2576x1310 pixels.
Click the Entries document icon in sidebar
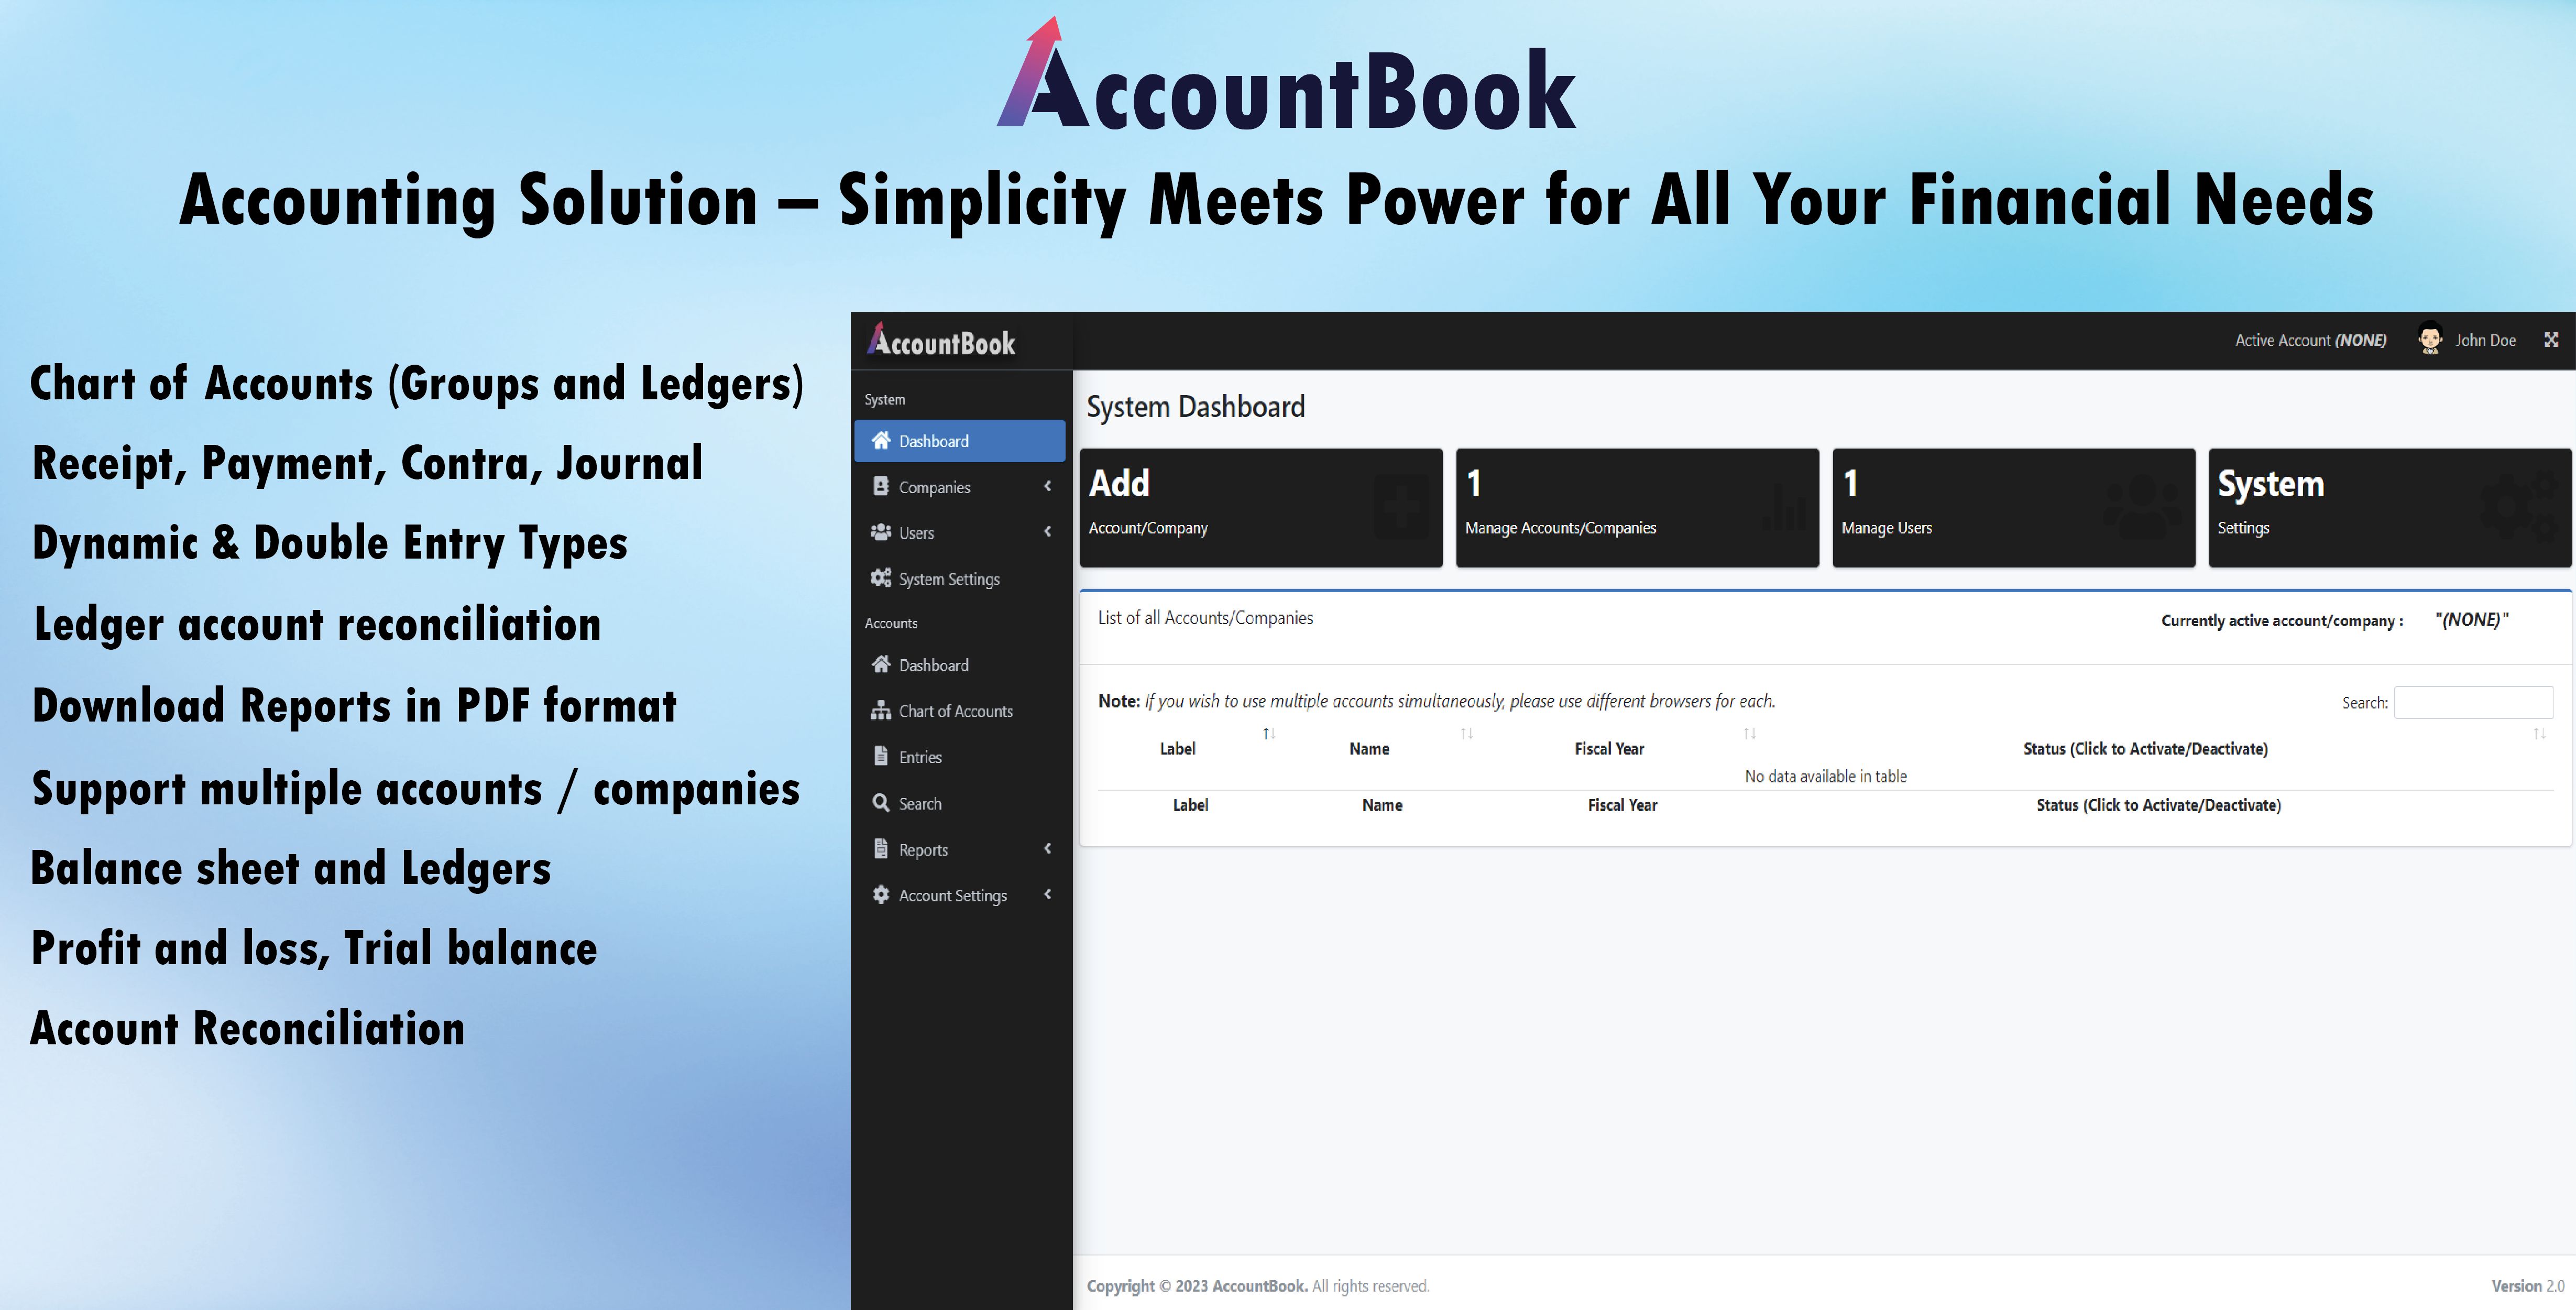[x=880, y=756]
